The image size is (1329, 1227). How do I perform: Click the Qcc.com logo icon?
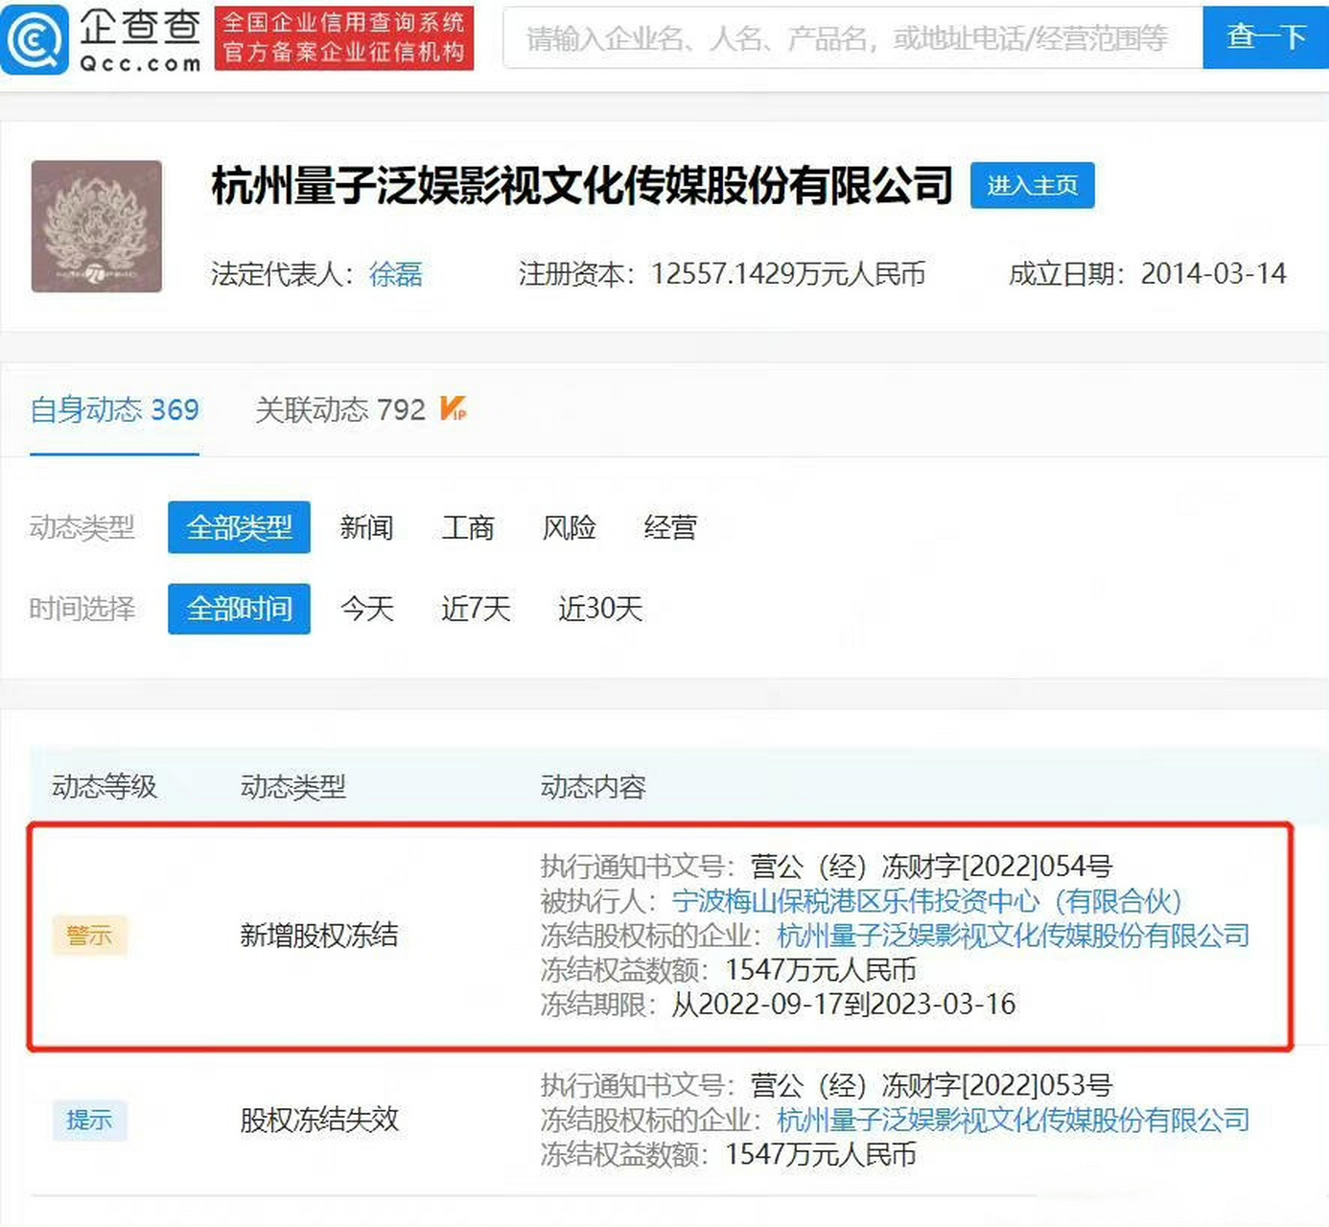click(x=35, y=39)
